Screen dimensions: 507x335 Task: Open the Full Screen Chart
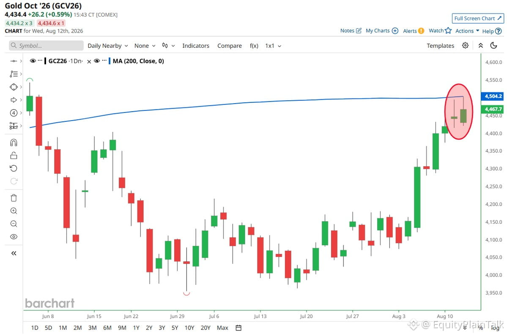pyautogui.click(x=478, y=19)
